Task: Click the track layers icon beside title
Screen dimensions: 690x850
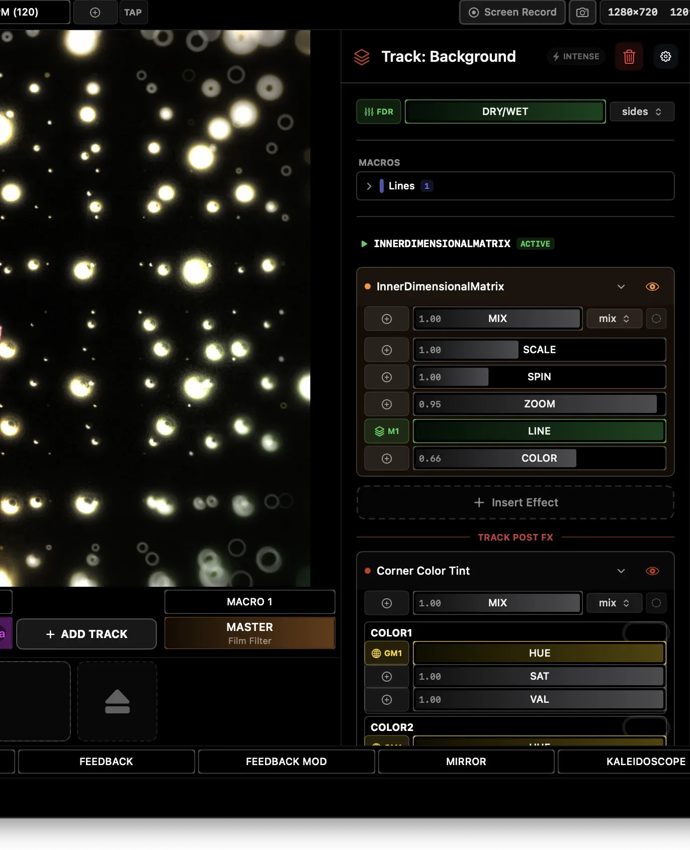Action: [362, 57]
